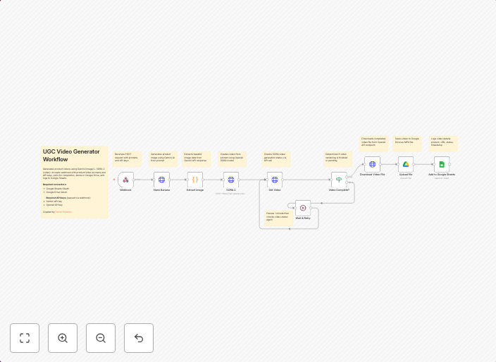Open the creator name link in sticky note
Image resolution: width=496 pixels, height=362 pixels.
[63, 211]
